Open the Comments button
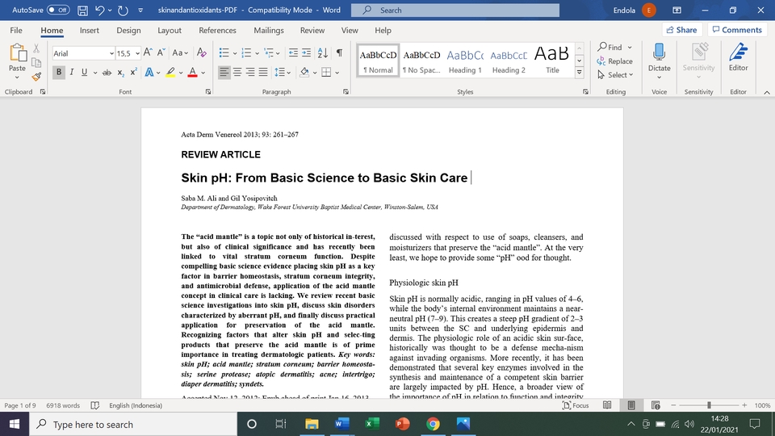 pyautogui.click(x=737, y=30)
